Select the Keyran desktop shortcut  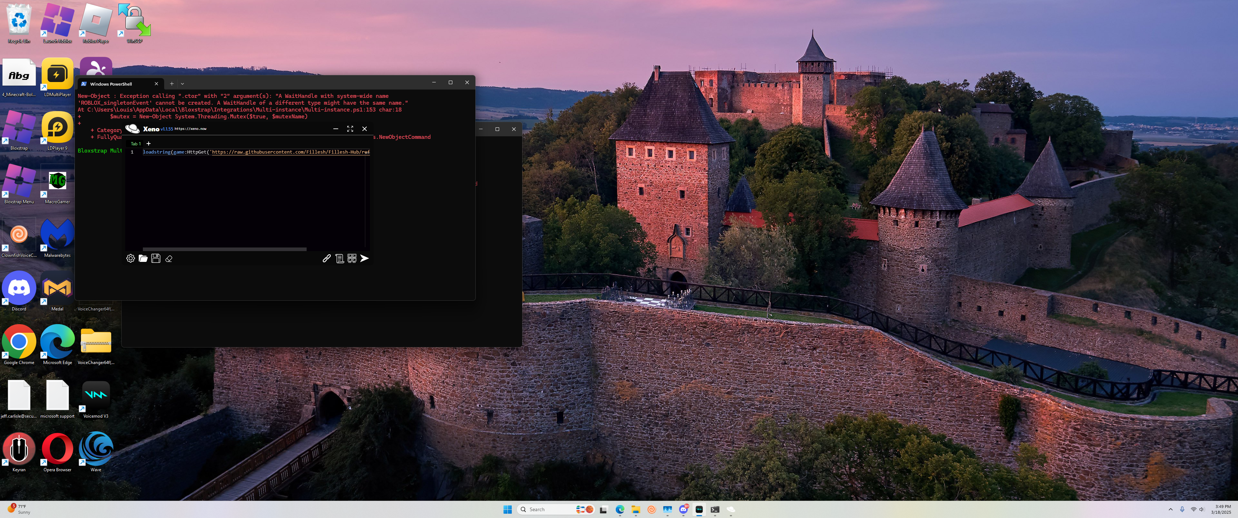click(x=19, y=452)
